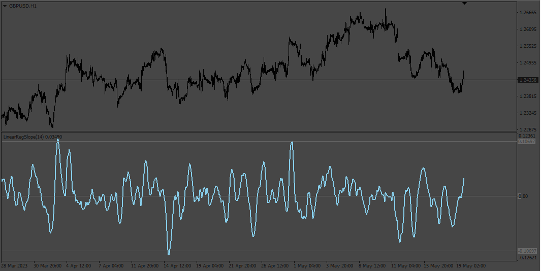Click the 1.26665 price scale value
The height and width of the screenshot is (271, 541).
pyautogui.click(x=528, y=12)
